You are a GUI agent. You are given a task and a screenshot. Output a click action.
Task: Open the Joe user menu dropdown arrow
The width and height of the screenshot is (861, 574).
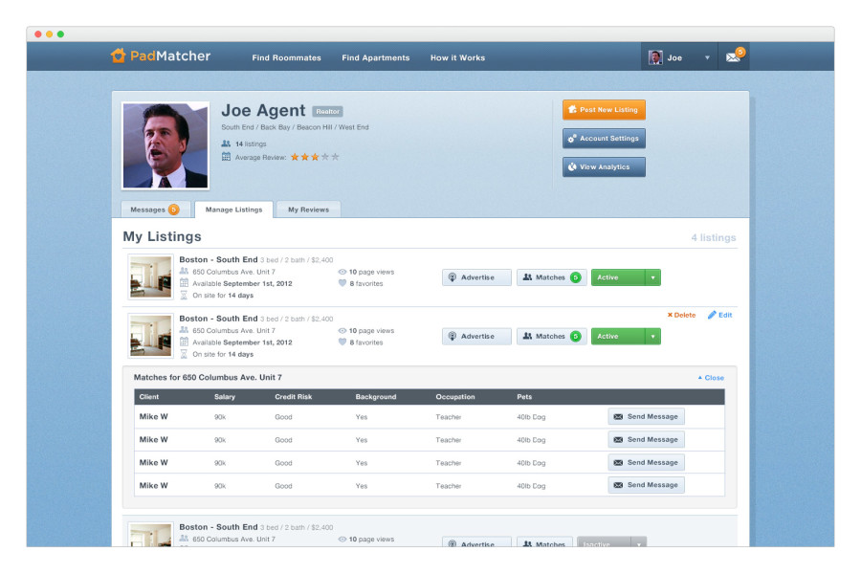pos(707,57)
